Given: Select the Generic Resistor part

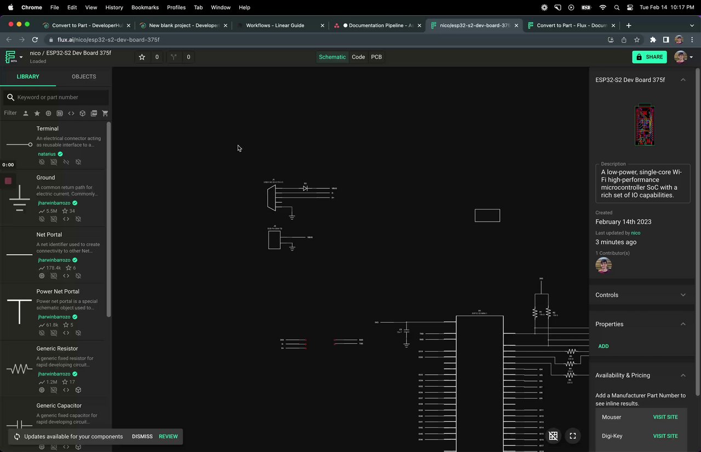Looking at the screenshot, I should [x=53, y=369].
